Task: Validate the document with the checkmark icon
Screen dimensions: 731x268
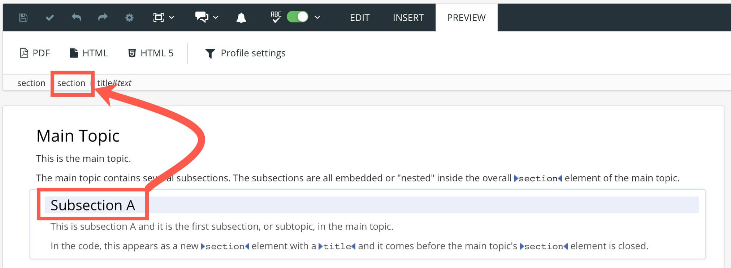Action: [x=49, y=17]
